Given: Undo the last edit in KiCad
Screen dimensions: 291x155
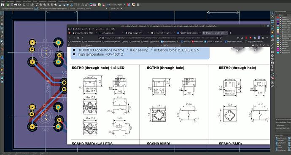Looking at the screenshot, I should point(24,5).
